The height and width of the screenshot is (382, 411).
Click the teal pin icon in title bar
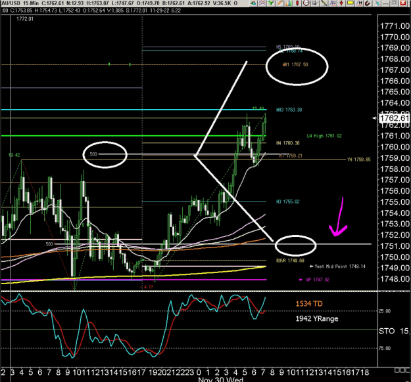tap(377, 3)
